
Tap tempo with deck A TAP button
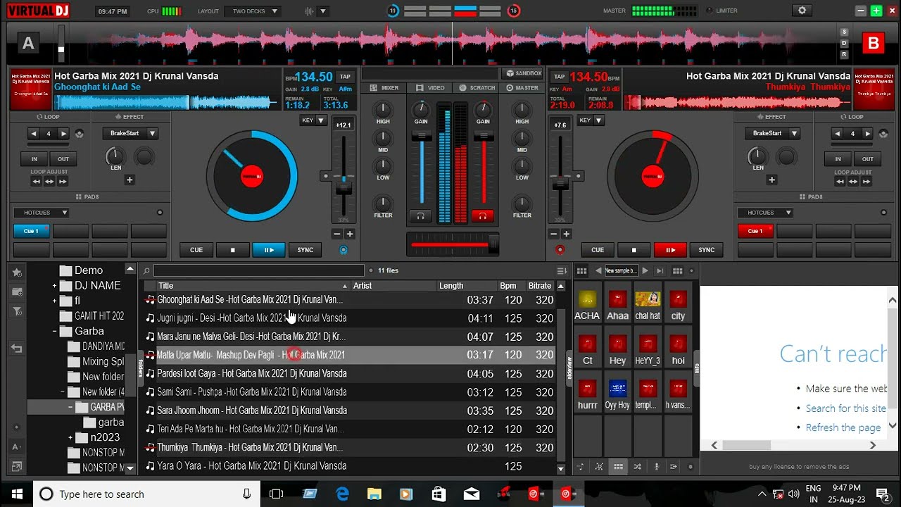pos(345,77)
